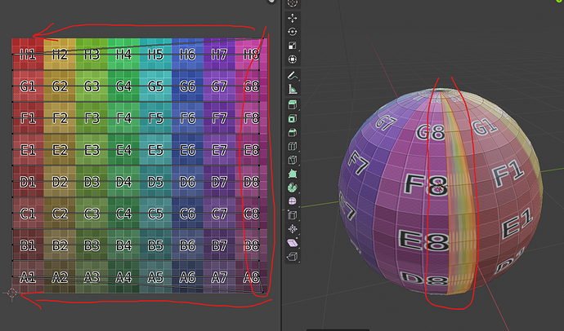Select the Extrude Region tool
Viewport: 564px width, 331px height.
pyautogui.click(x=293, y=104)
